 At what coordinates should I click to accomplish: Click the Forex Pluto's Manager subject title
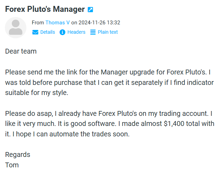point(45,9)
